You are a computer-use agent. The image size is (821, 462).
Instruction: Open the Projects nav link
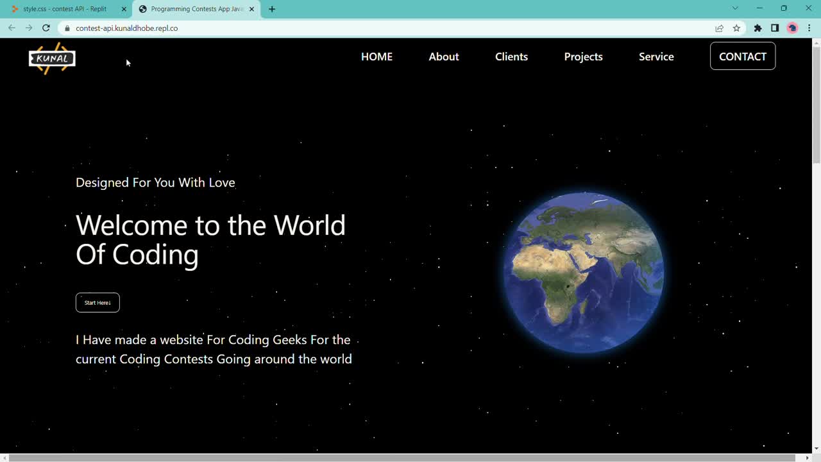click(583, 56)
